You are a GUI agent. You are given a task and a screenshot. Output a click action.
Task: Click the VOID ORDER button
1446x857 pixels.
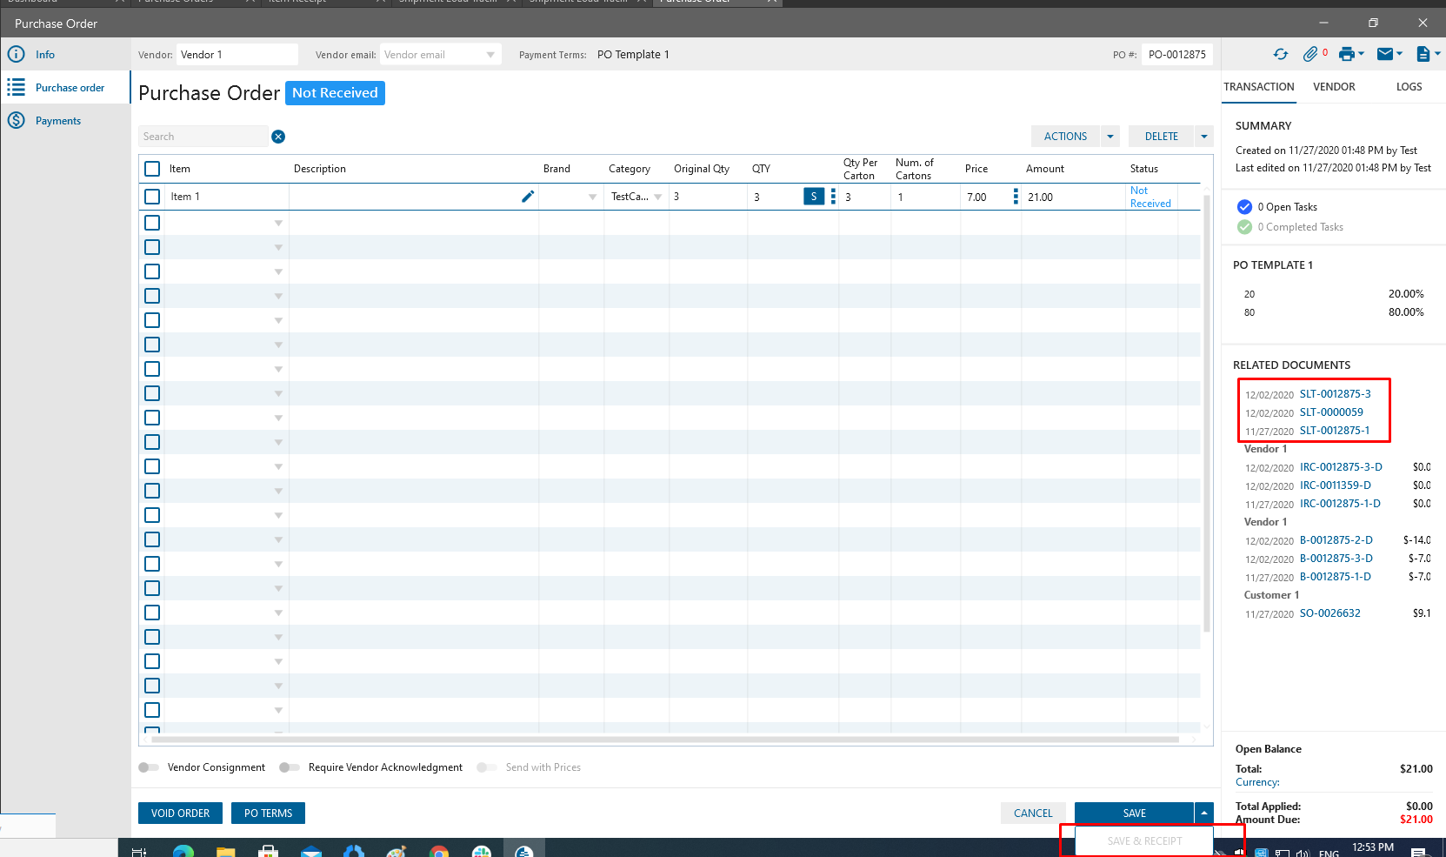[181, 813]
